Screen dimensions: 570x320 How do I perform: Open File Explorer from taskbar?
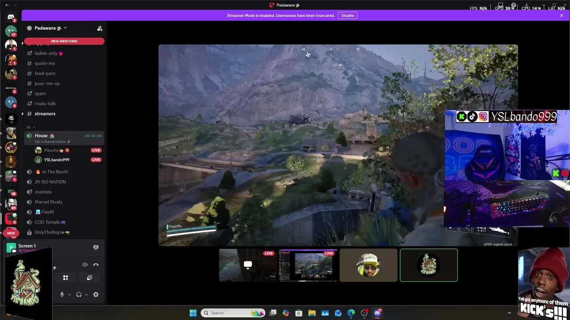(x=312, y=313)
